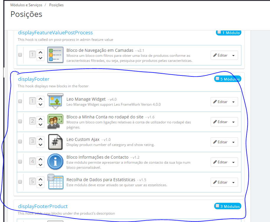Image resolution: width=270 pixels, height=222 pixels.
Task: Click the Recolha de Dados para Estatísticas icon
Action: point(55,182)
